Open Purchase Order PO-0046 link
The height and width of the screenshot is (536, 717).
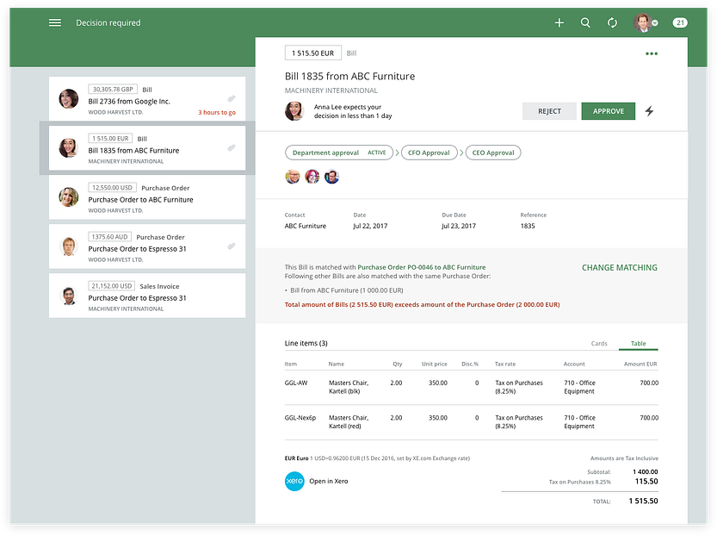click(421, 267)
